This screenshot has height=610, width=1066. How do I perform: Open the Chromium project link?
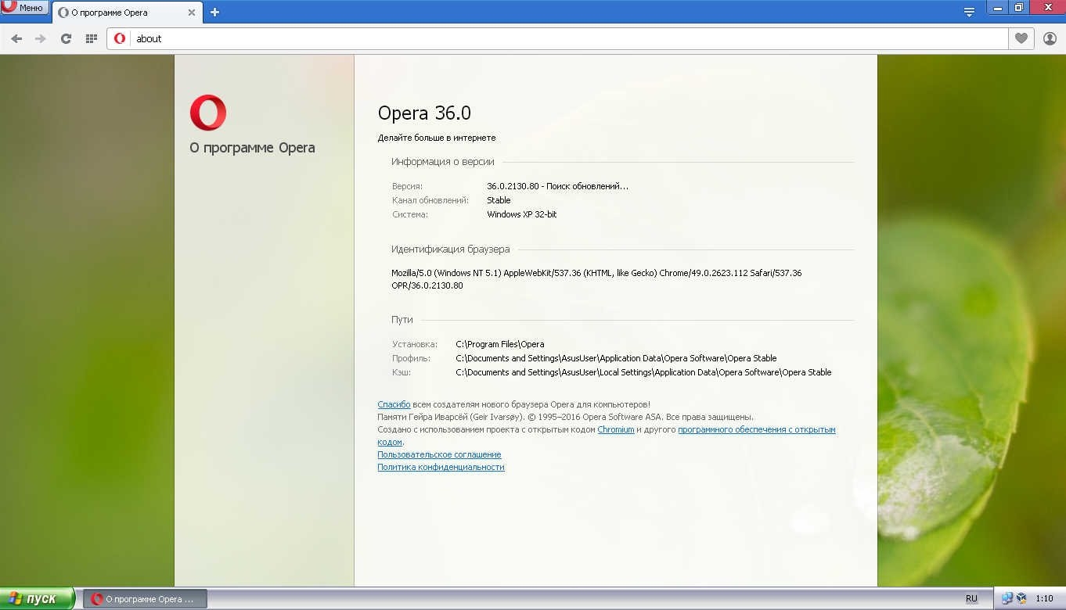coord(616,429)
